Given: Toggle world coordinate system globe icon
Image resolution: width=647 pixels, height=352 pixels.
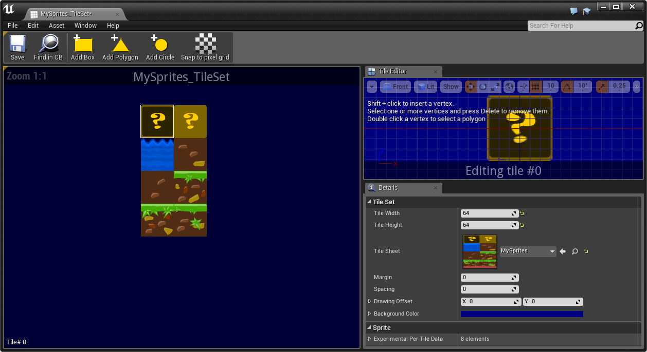Looking at the screenshot, I should point(509,87).
